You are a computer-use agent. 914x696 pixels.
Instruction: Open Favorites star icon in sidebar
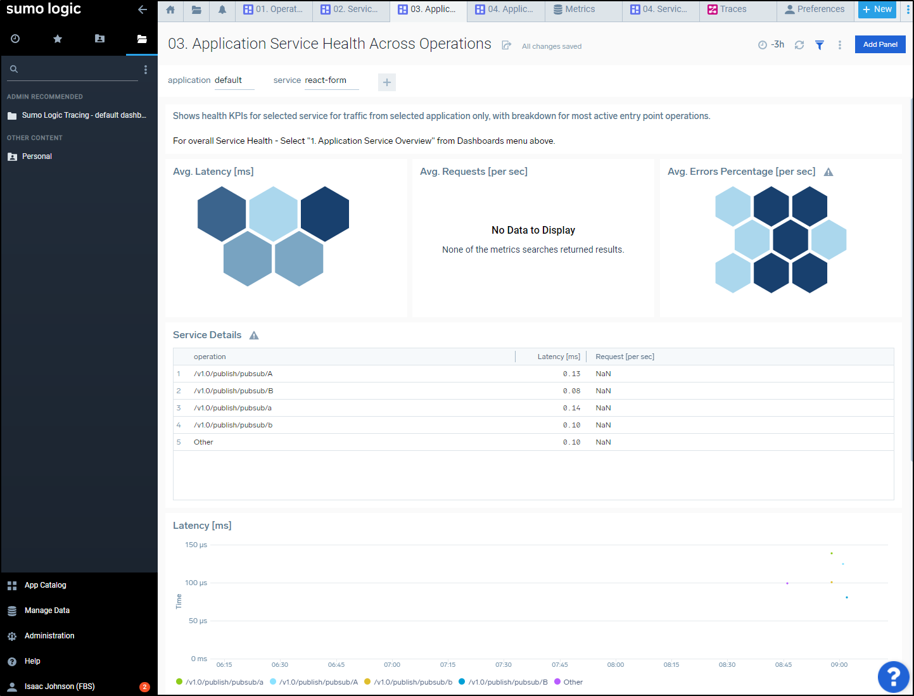[x=58, y=39]
